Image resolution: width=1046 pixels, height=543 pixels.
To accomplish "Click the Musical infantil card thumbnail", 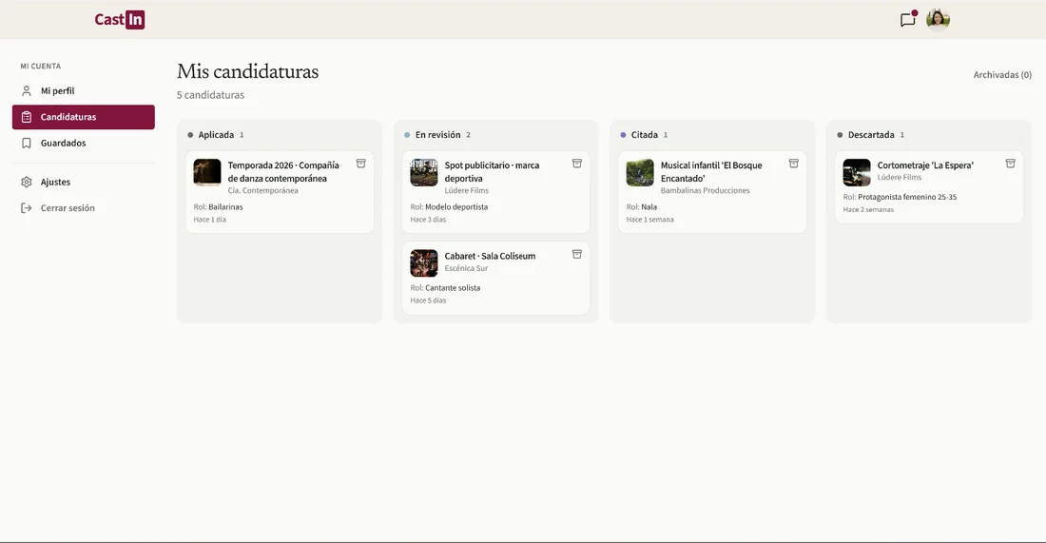I will point(640,172).
